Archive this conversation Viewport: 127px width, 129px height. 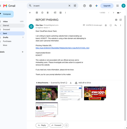tap(37, 13)
